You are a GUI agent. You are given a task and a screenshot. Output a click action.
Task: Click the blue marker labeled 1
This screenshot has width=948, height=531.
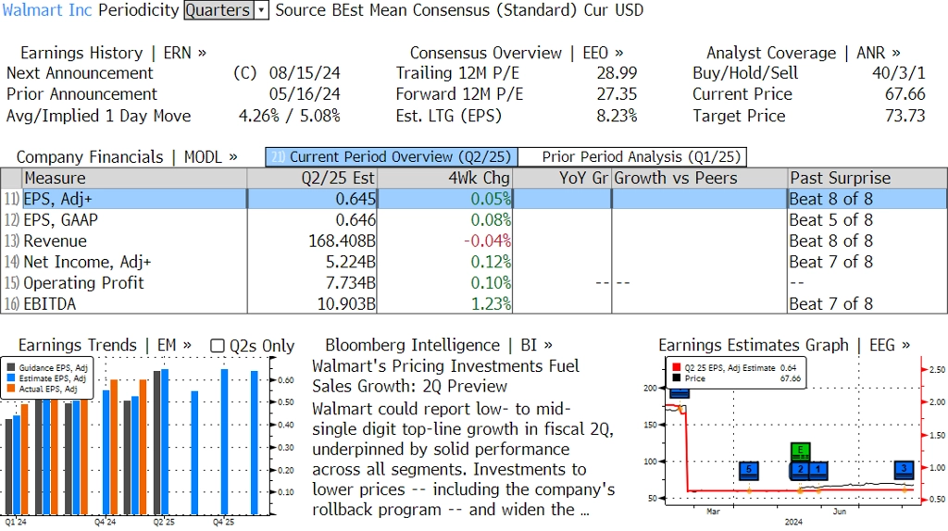(x=818, y=470)
